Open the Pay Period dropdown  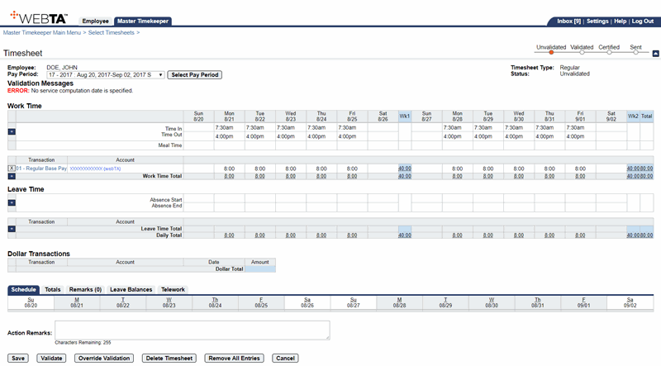pyautogui.click(x=106, y=74)
